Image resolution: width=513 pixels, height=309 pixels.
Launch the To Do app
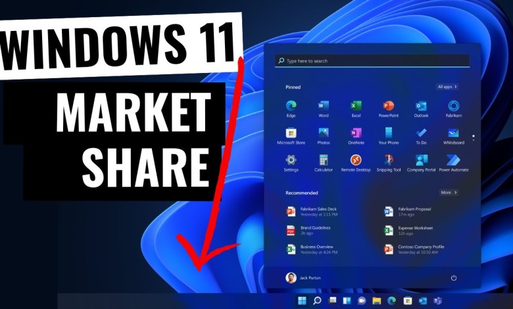coord(421,136)
